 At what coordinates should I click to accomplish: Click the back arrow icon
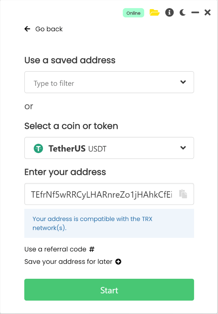[x=27, y=29]
